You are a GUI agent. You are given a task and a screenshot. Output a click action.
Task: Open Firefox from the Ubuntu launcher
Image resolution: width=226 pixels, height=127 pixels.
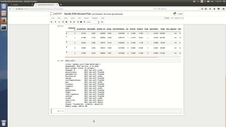4,20
